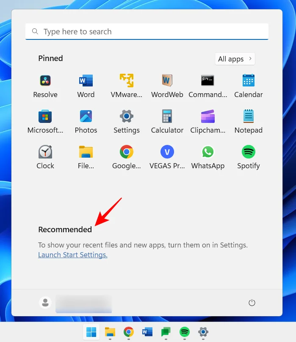Open VEGAS Pro from pinned apps
This screenshot has height=342, width=296.
[167, 158]
